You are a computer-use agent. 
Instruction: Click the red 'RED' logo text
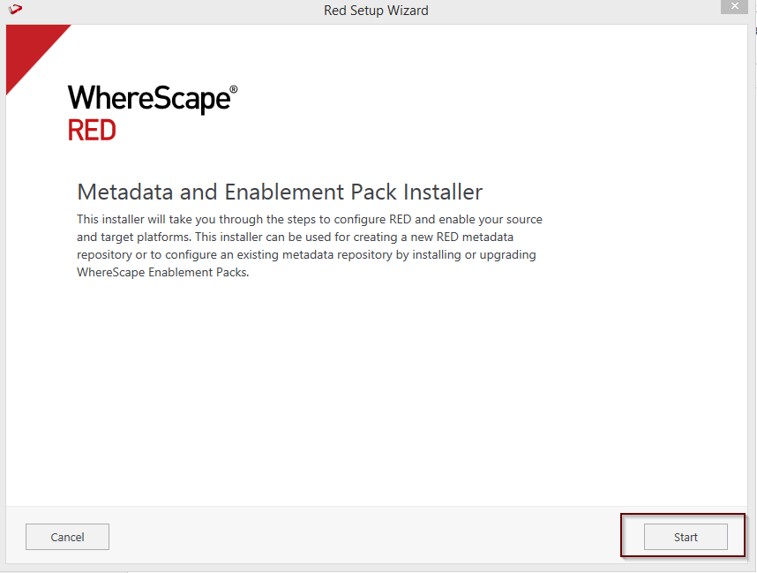coord(92,130)
